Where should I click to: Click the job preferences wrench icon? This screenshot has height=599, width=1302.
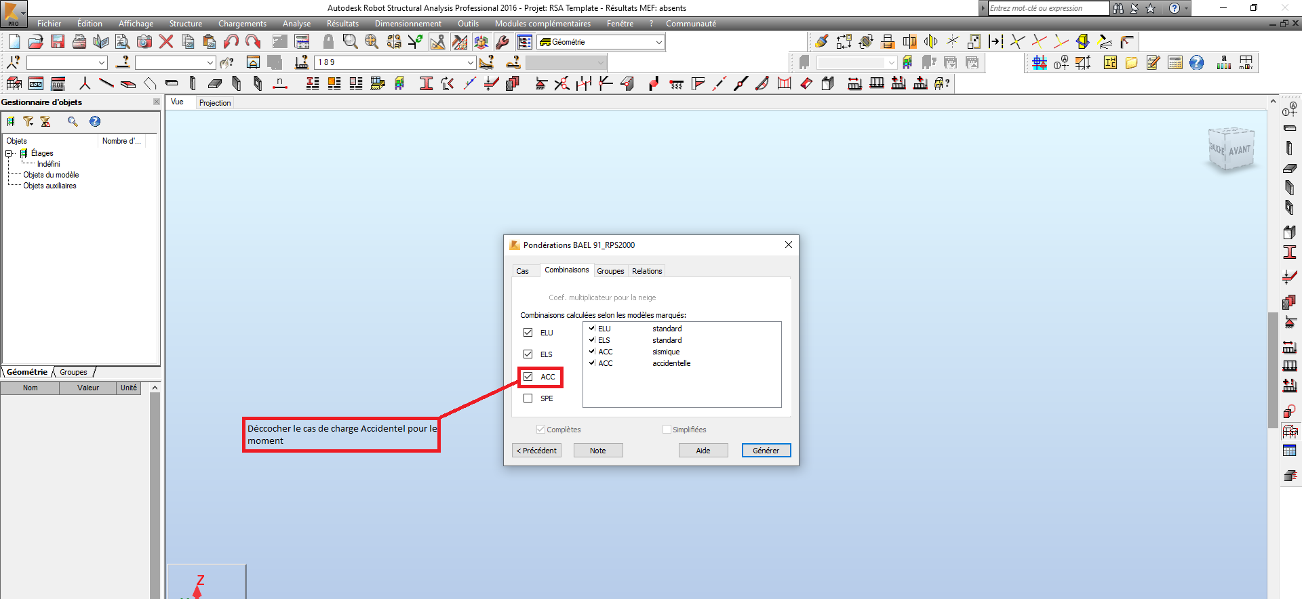502,41
